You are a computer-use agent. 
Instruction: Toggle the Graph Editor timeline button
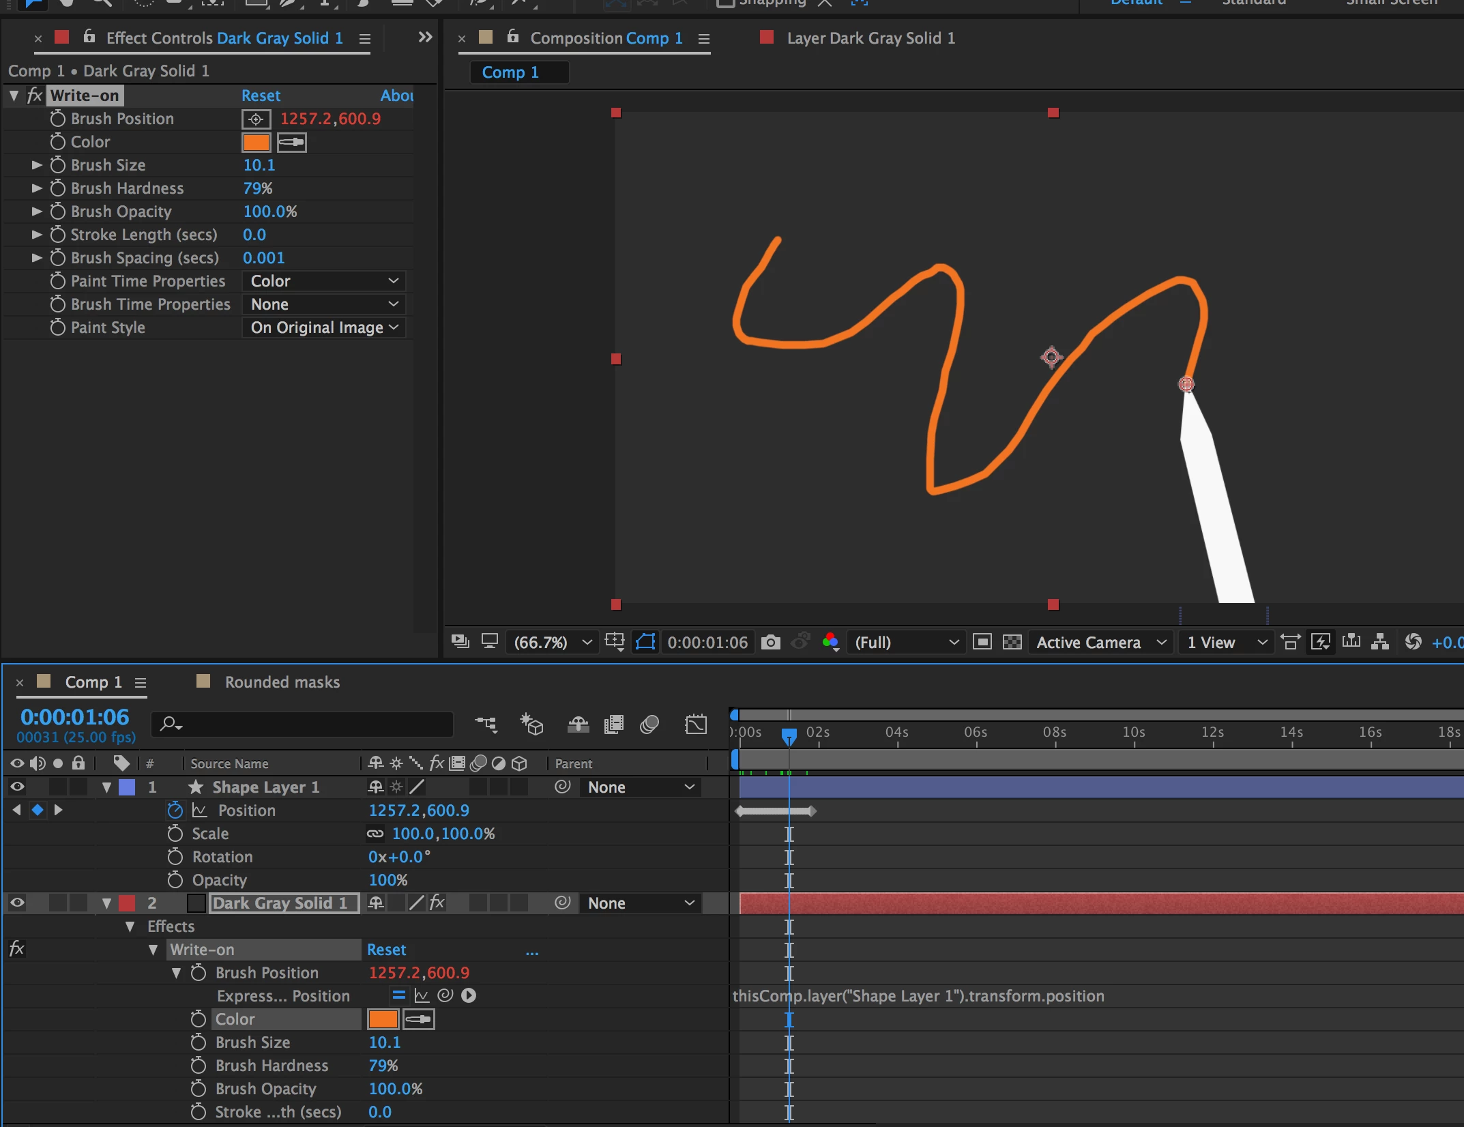pos(695,724)
